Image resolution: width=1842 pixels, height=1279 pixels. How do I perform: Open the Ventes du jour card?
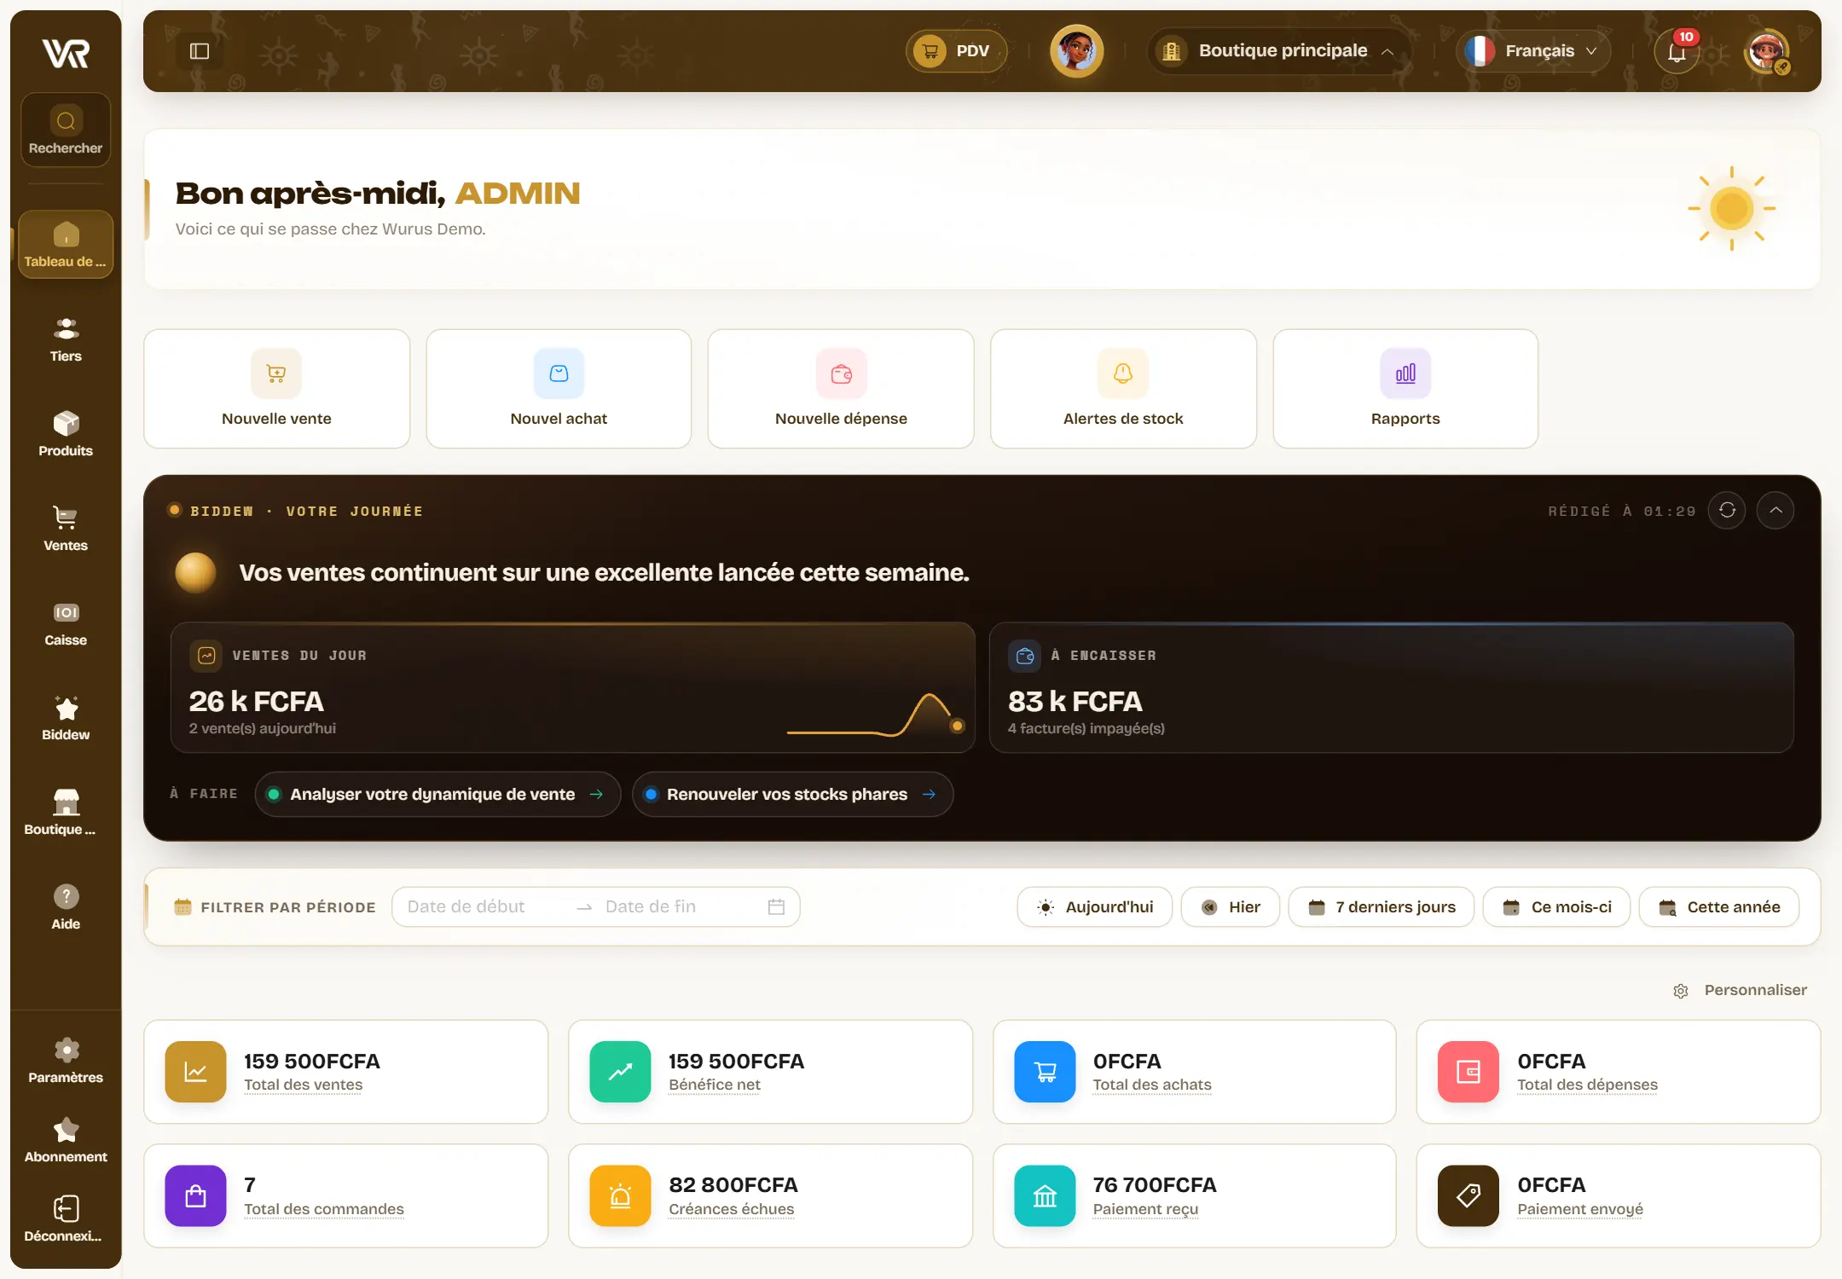click(572, 687)
